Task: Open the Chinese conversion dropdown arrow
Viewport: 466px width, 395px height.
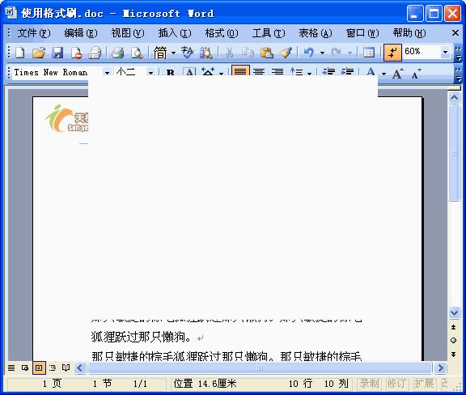Action: (174, 53)
